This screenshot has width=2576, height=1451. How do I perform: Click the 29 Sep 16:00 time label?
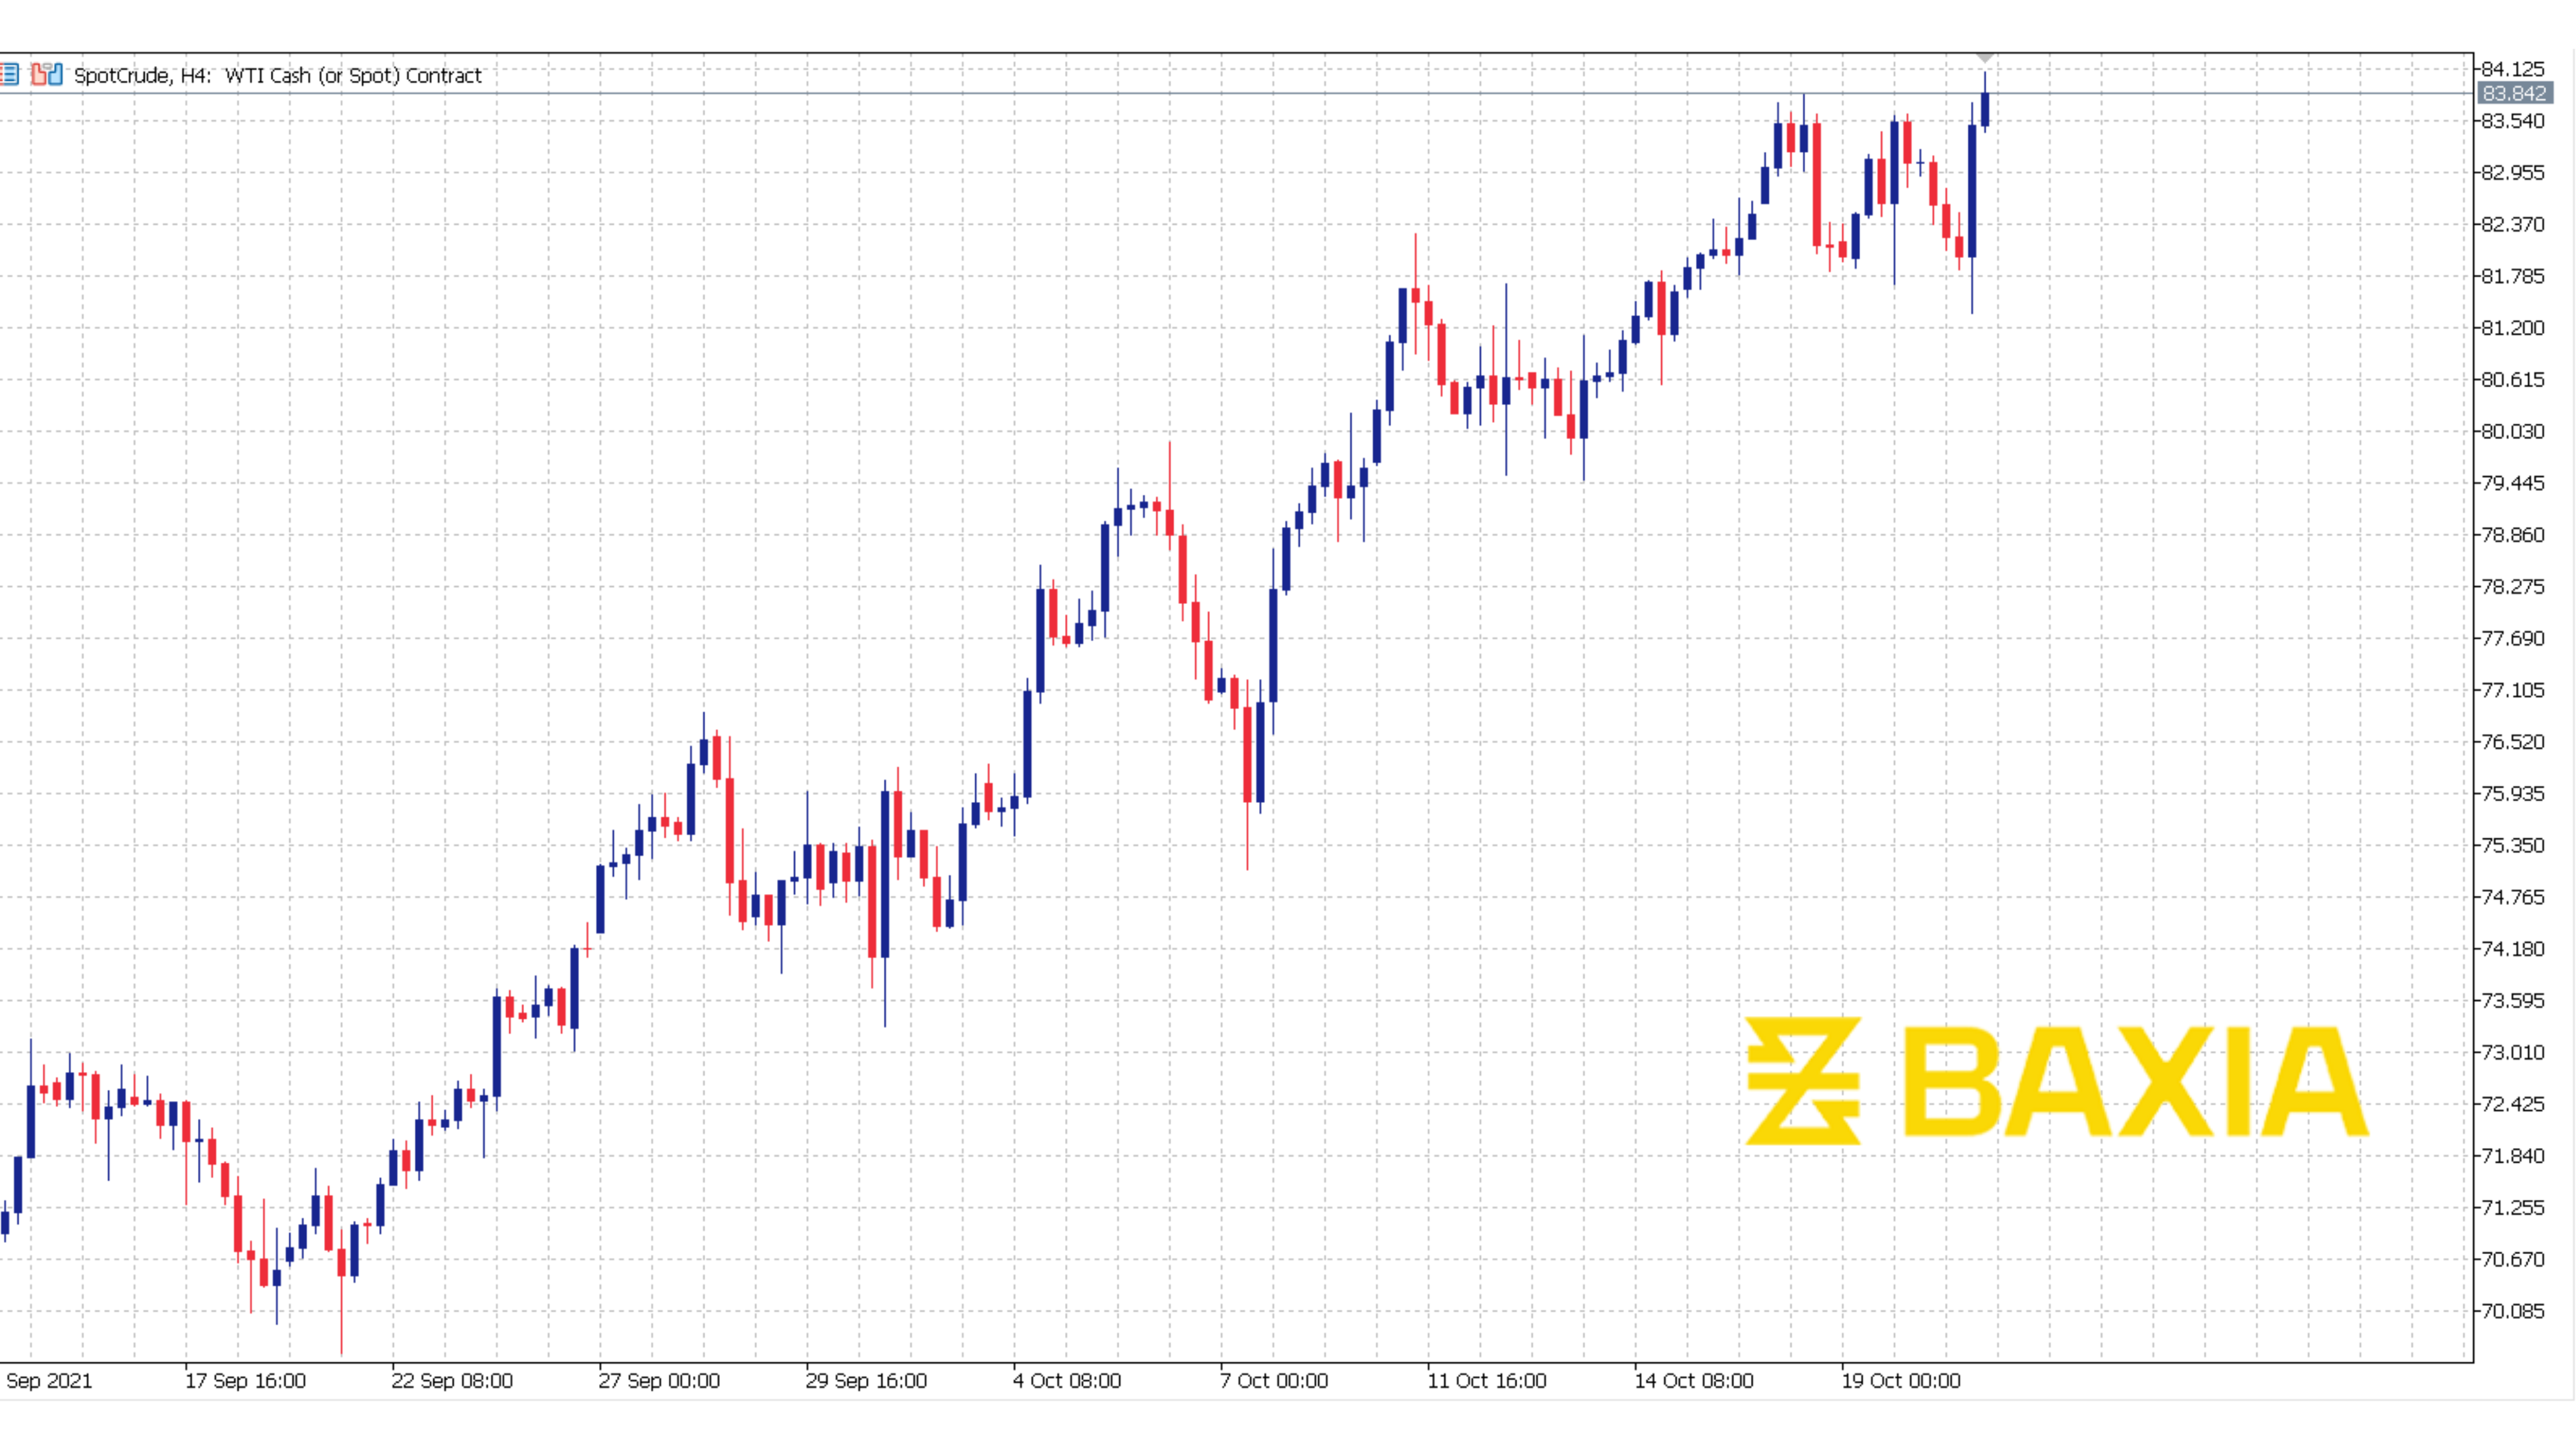[866, 1381]
